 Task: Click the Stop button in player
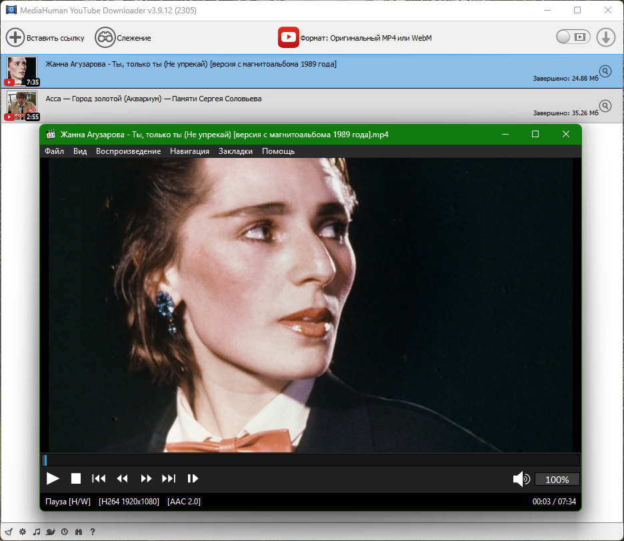[x=75, y=478]
